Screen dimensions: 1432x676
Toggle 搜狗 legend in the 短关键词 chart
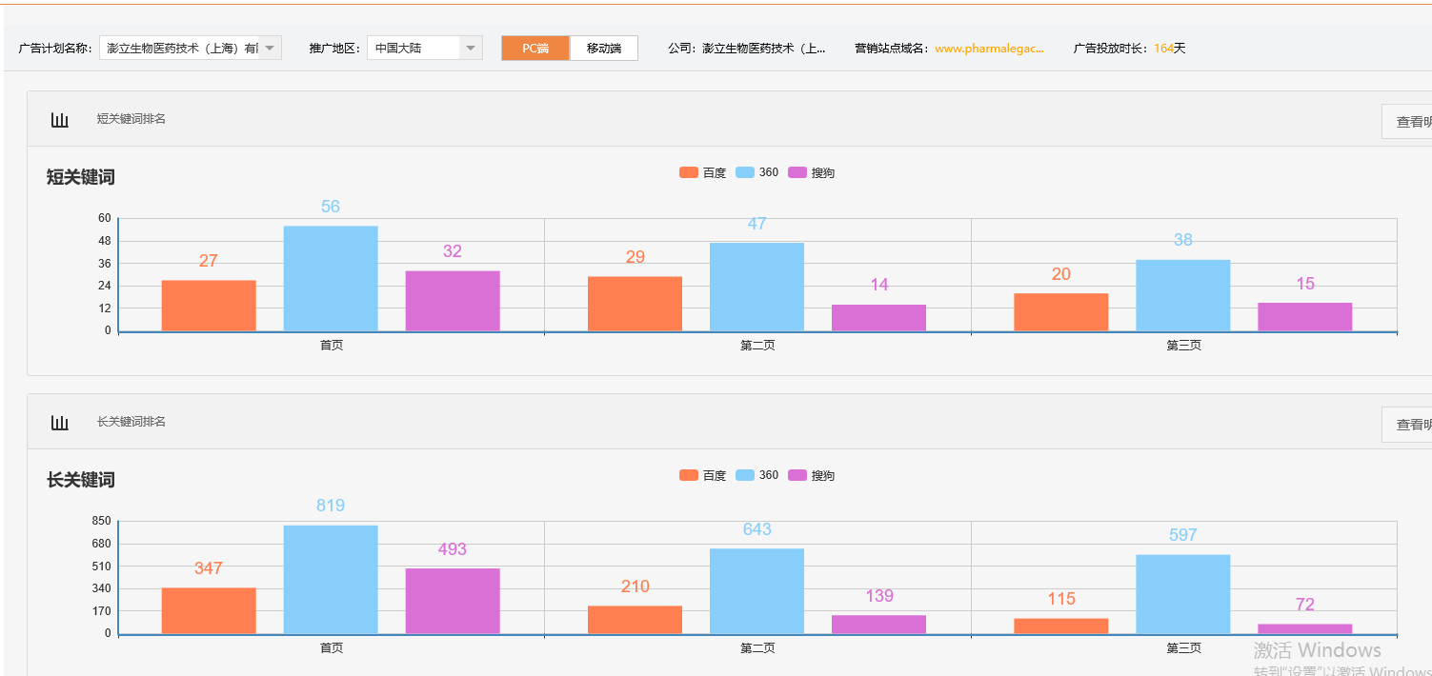[x=811, y=173]
